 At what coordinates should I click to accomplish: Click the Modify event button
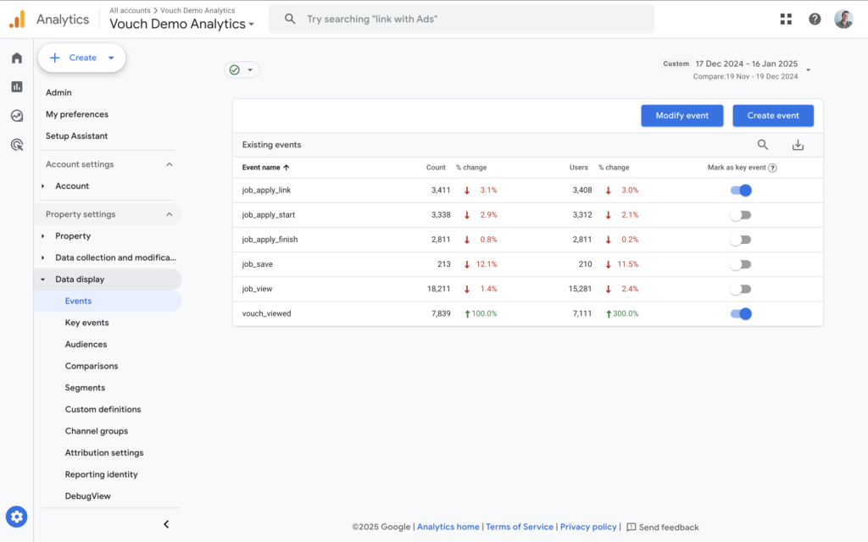pos(682,115)
